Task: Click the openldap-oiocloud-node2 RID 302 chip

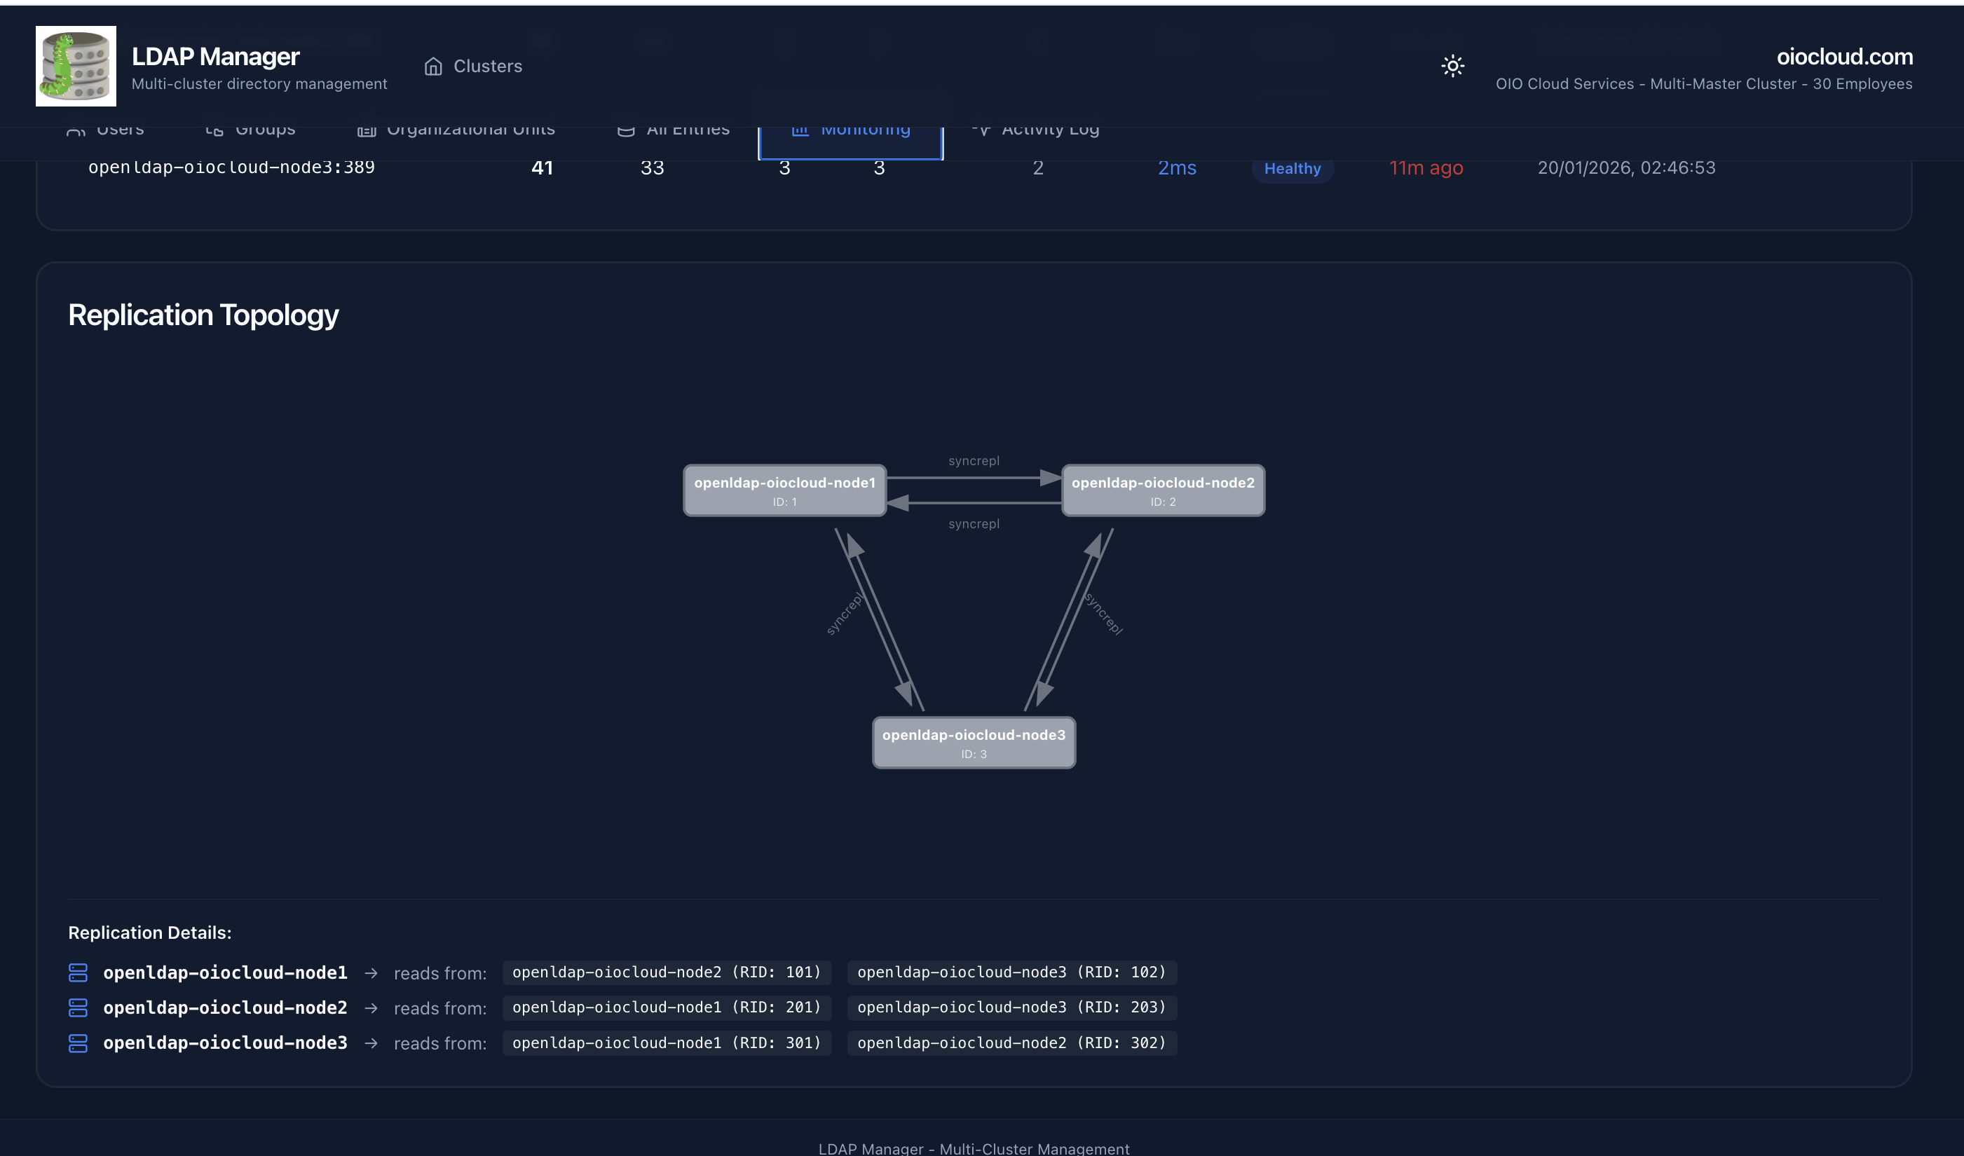Action: (x=1011, y=1044)
